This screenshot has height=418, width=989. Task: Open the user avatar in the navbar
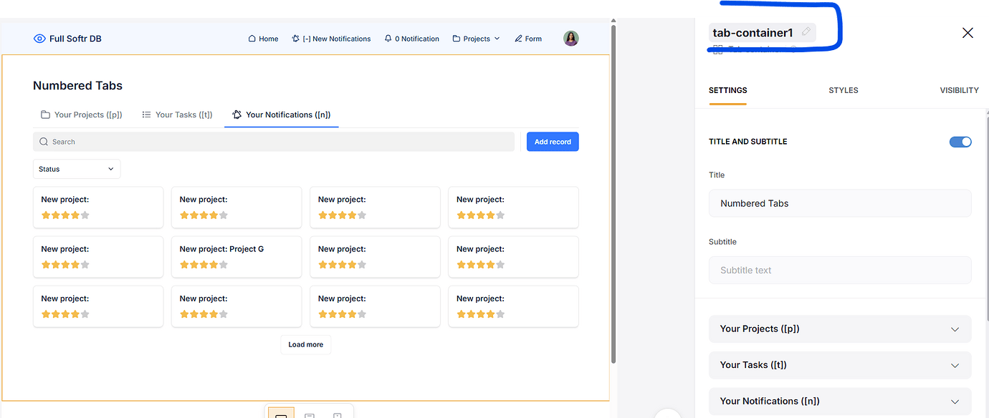(x=570, y=38)
